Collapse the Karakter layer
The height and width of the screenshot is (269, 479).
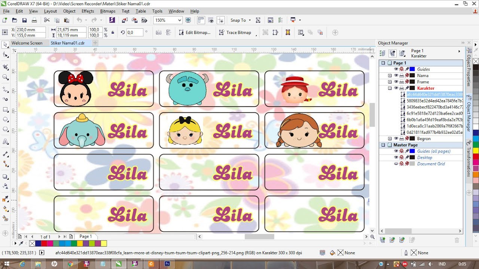[390, 88]
